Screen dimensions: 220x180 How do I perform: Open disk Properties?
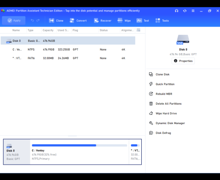[183, 61]
